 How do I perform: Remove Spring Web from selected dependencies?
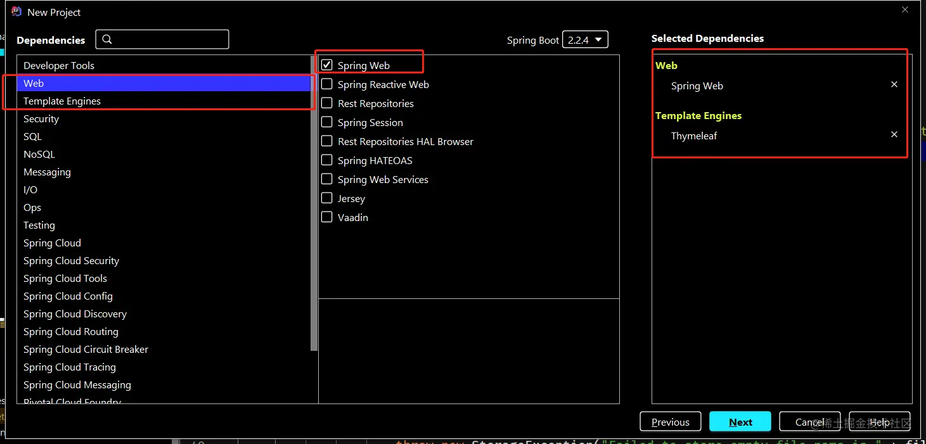click(x=894, y=84)
